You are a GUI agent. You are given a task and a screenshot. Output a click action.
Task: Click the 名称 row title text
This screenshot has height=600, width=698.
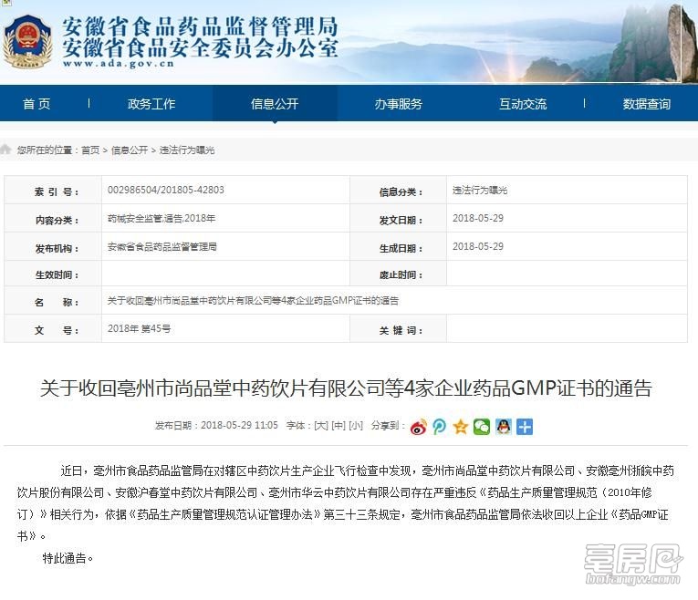point(253,301)
